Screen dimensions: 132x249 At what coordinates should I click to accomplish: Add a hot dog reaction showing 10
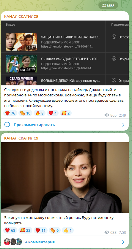(x=25, y=113)
